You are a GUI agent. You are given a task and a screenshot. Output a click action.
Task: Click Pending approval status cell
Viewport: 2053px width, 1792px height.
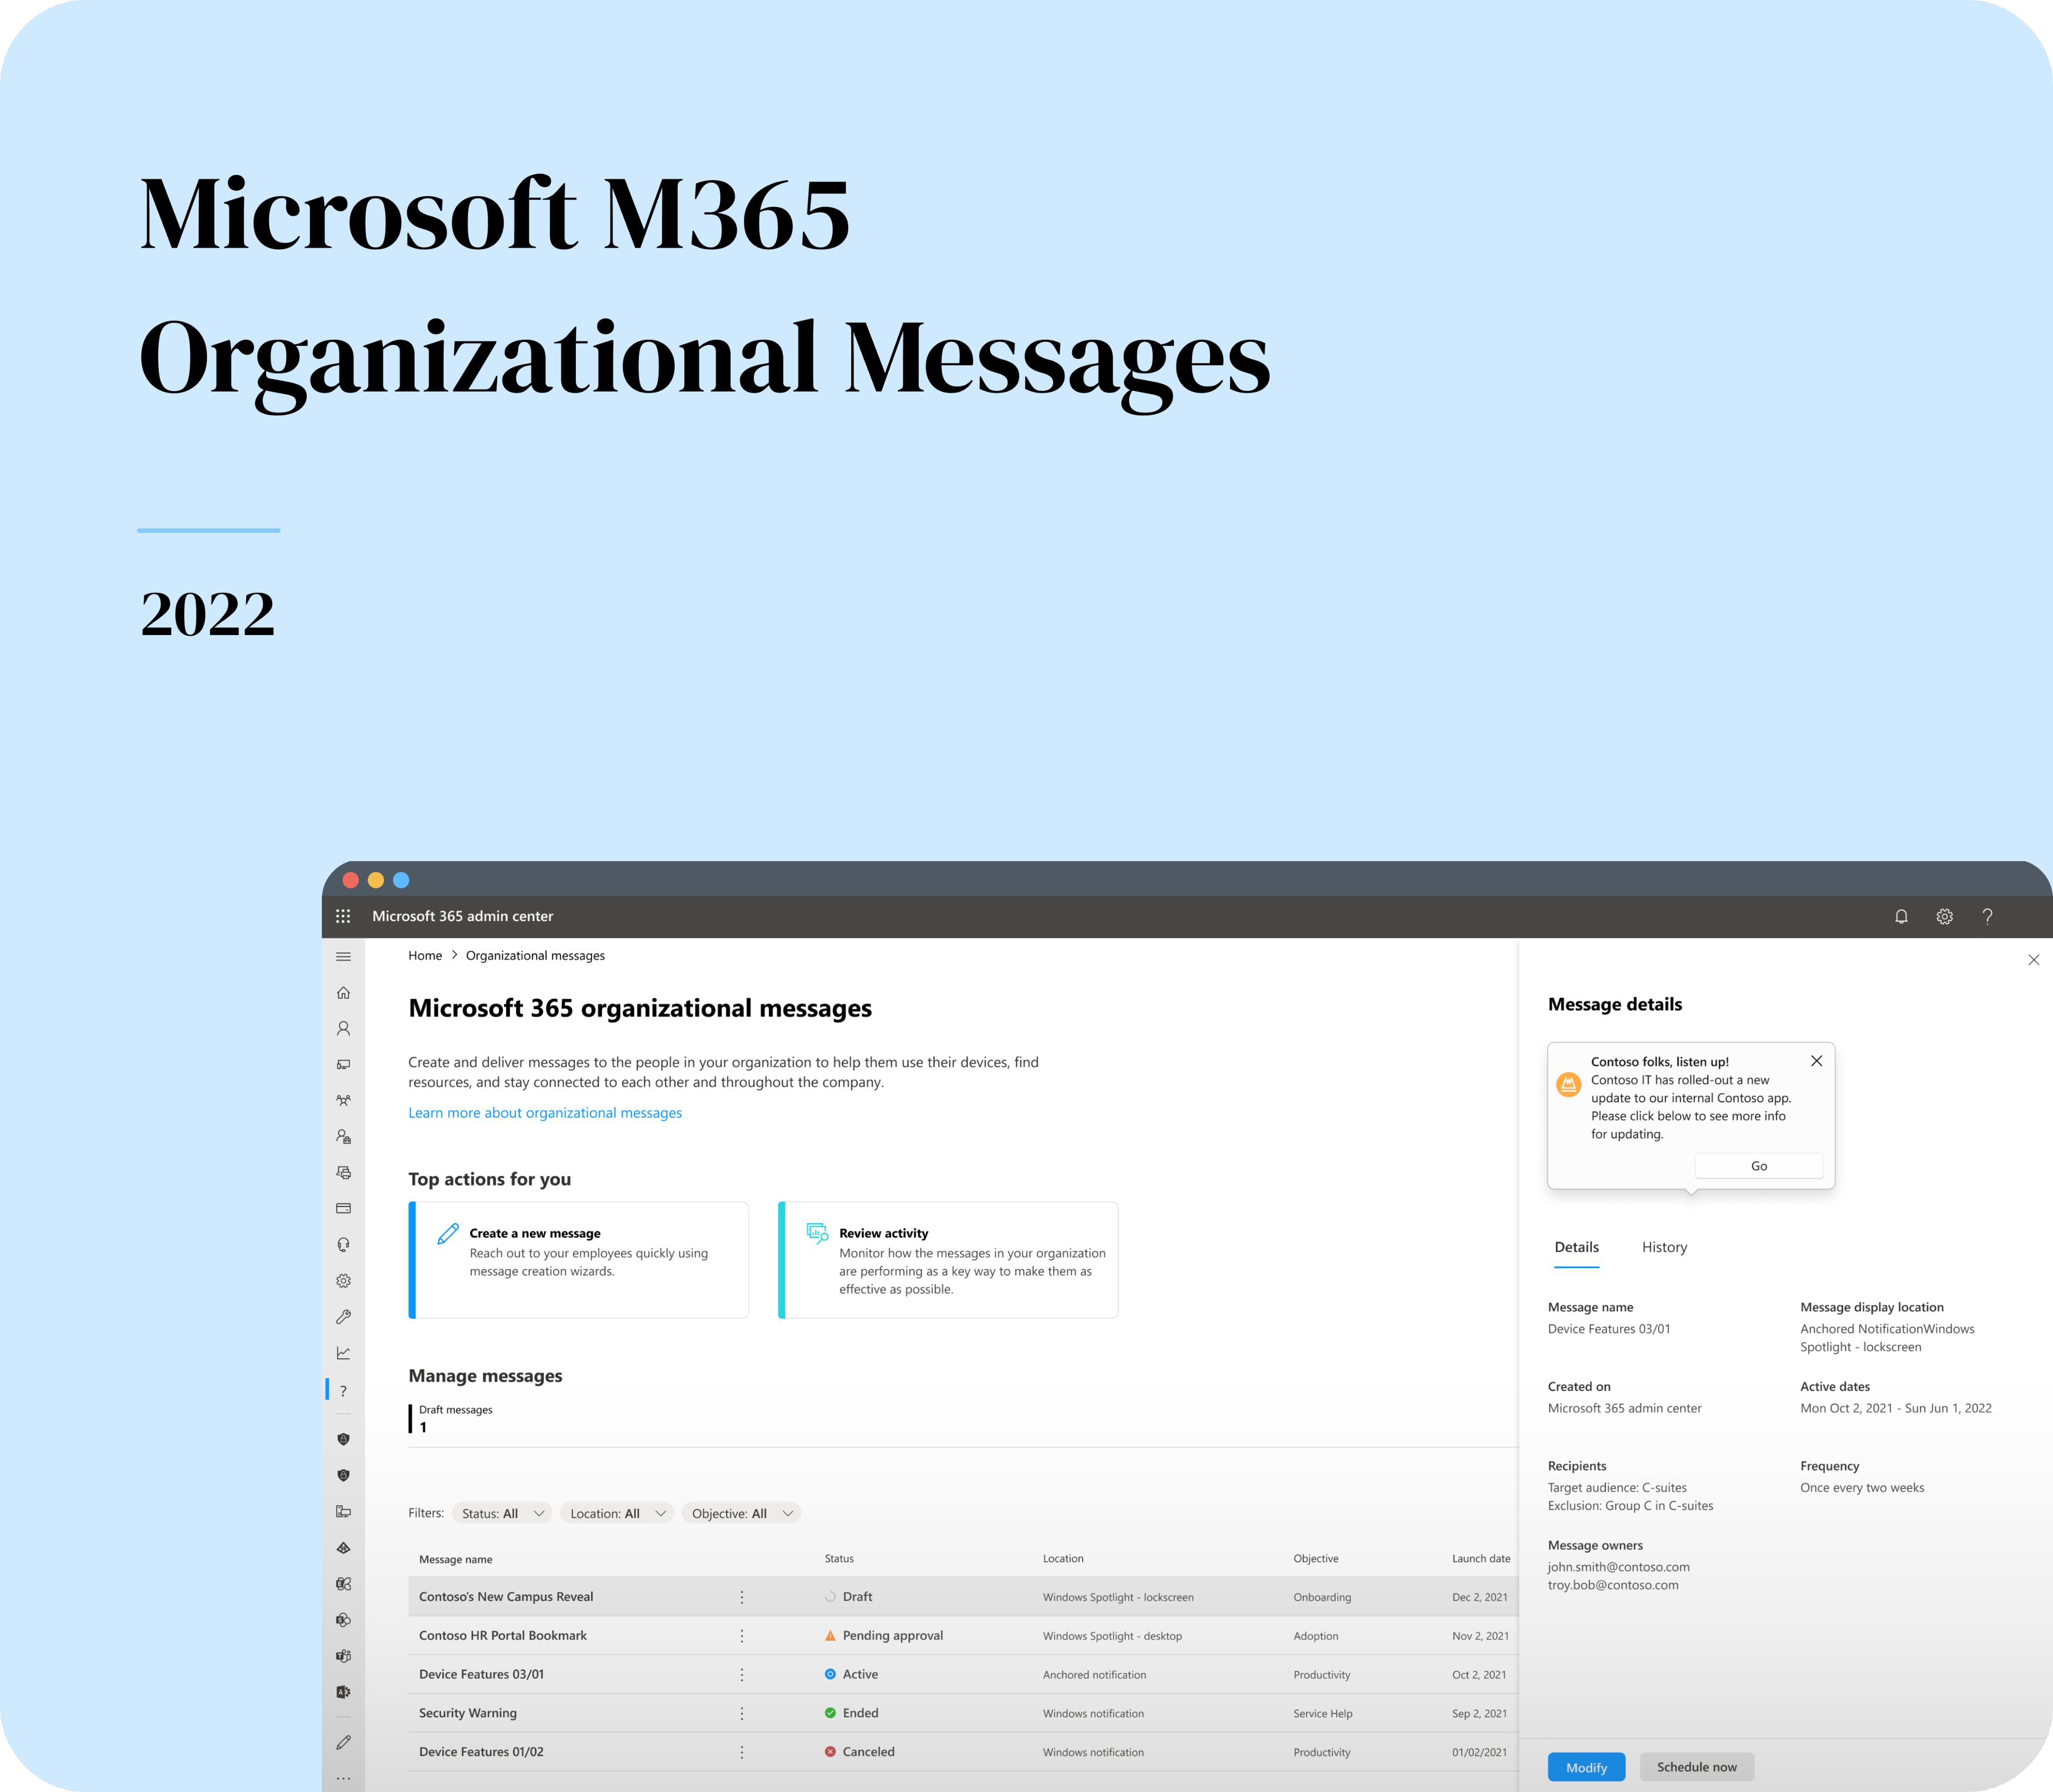[x=884, y=1636]
